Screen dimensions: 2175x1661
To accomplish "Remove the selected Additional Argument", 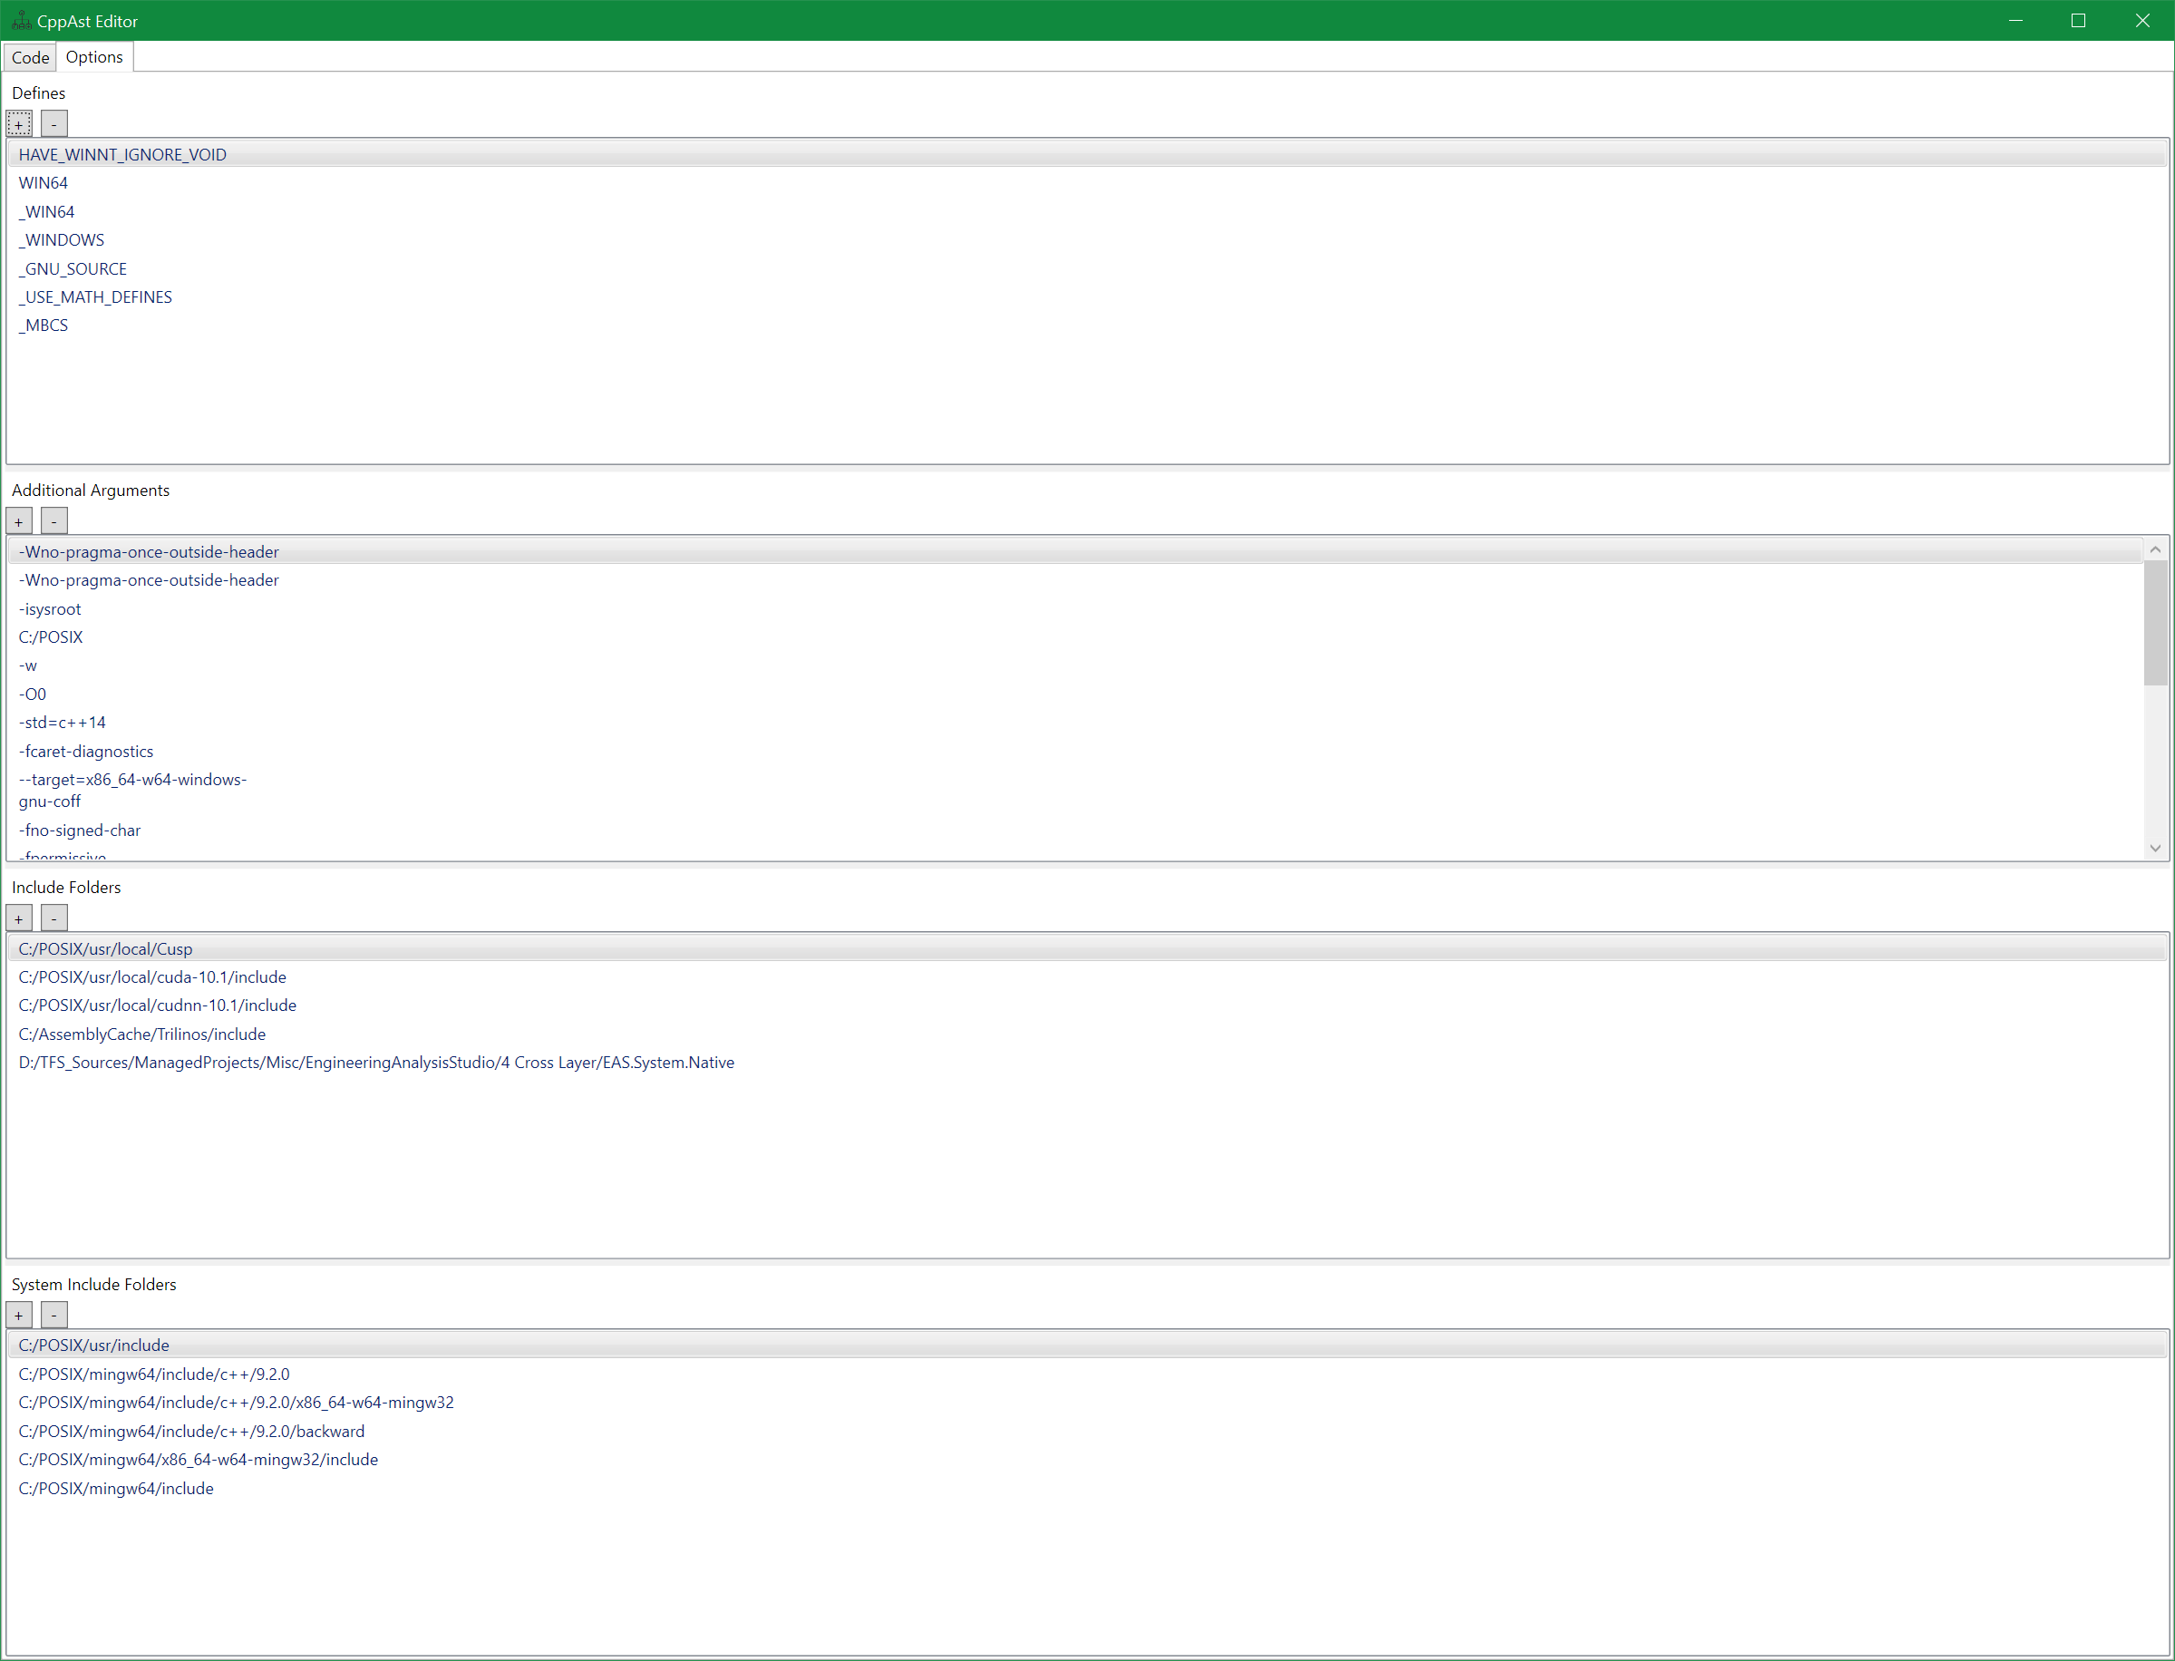I will 53,521.
